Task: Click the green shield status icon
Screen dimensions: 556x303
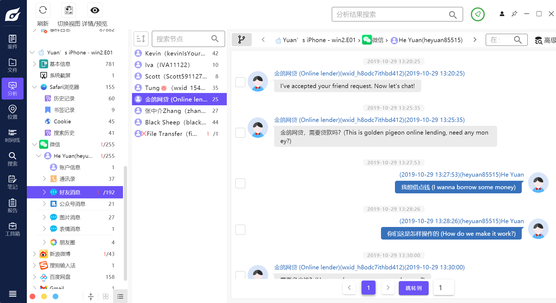Action: click(x=478, y=14)
